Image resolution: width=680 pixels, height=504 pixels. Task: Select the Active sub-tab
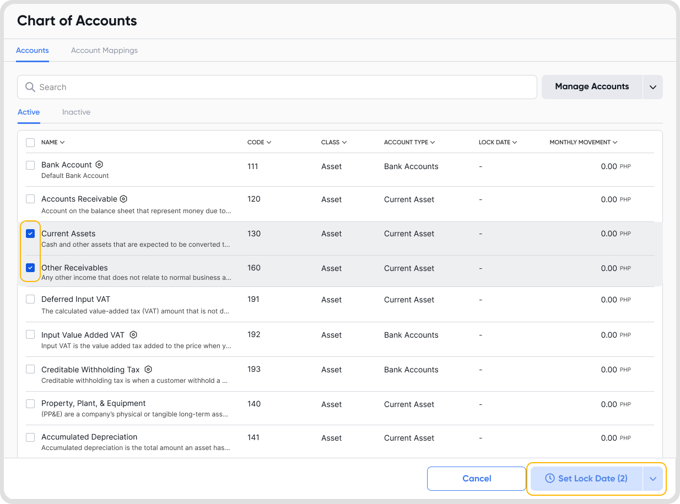[29, 112]
